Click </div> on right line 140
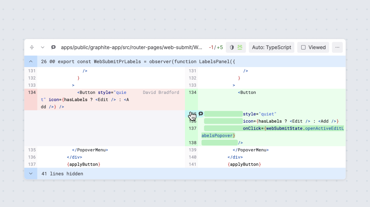The image size is (370, 207). coord(235,157)
